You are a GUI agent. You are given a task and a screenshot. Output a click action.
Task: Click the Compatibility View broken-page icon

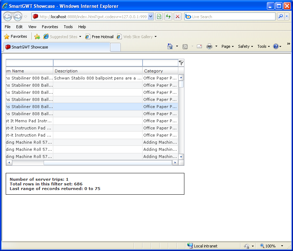pos(159,17)
